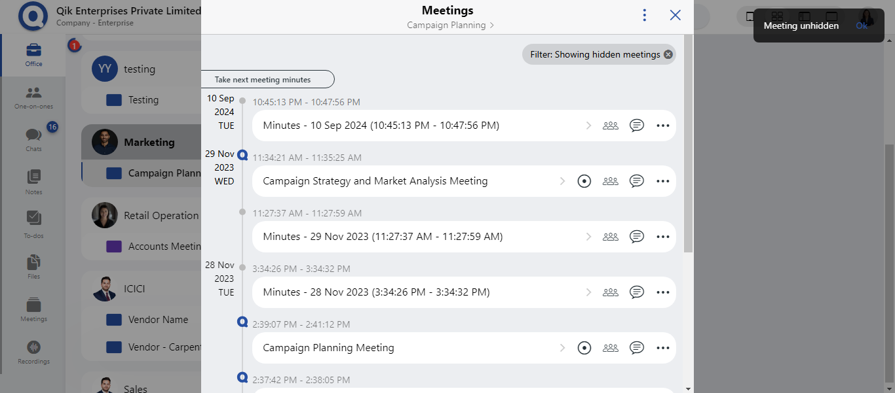Show attendees of Minutes - 28 Nov 2023

610,292
